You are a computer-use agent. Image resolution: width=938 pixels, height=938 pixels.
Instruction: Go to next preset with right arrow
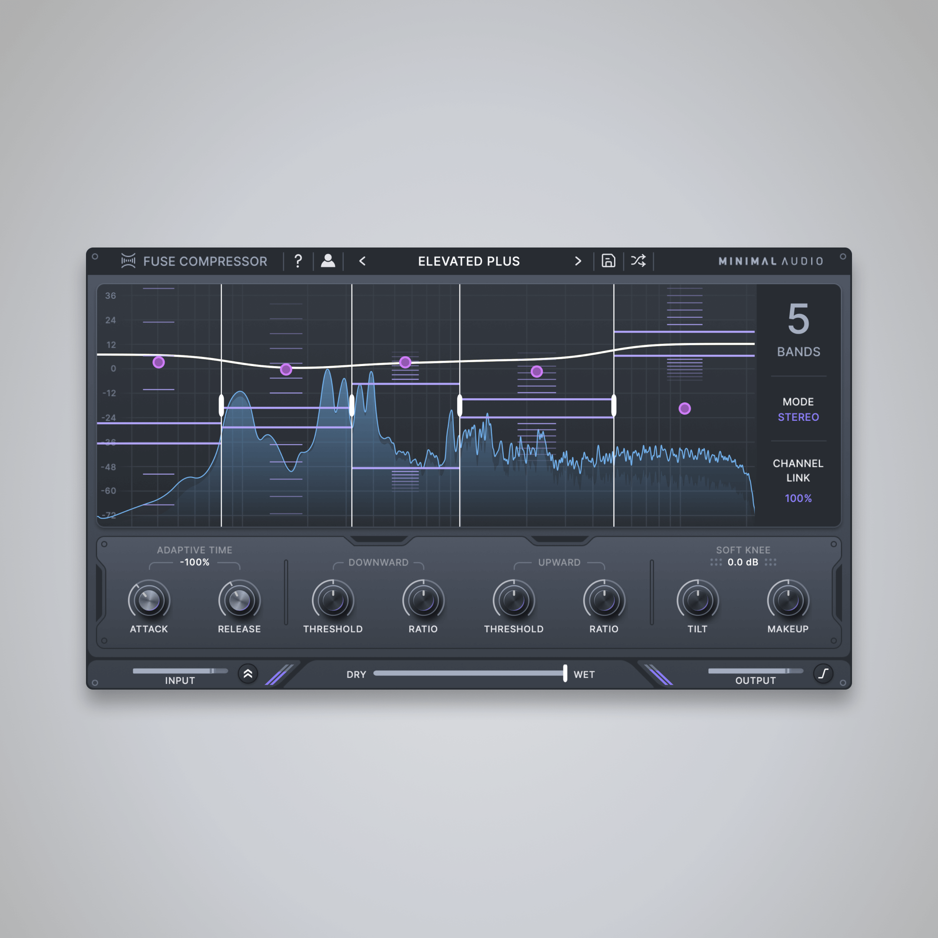pos(578,261)
